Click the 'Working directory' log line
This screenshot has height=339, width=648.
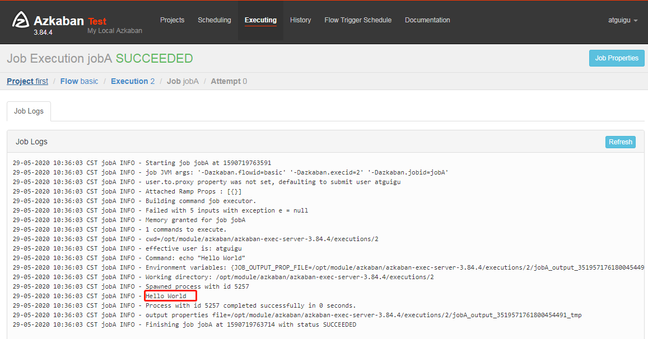pos(223,277)
